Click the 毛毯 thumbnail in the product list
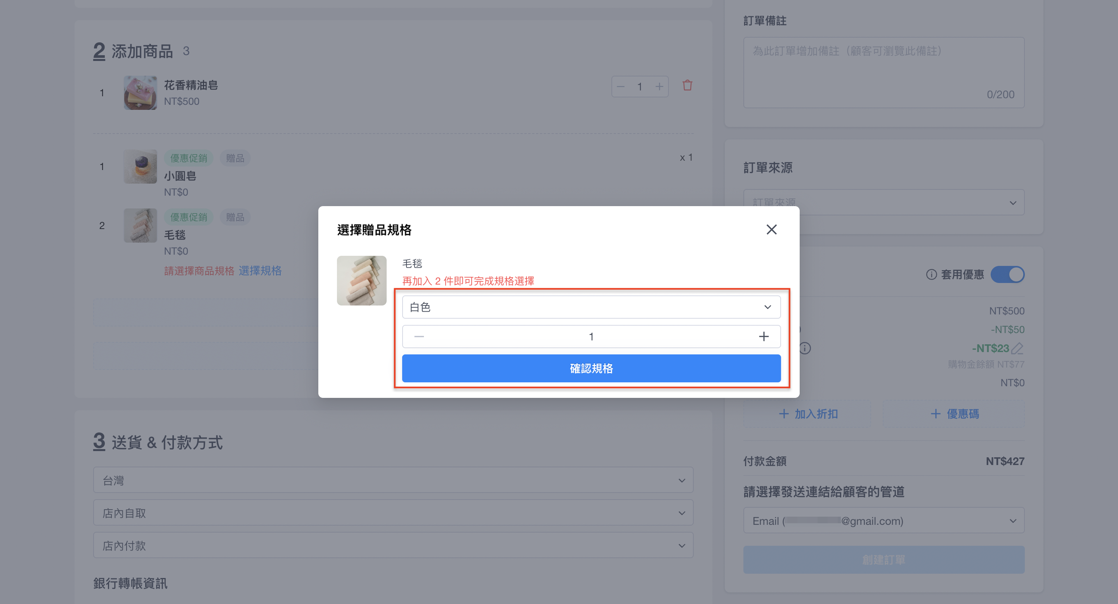 coord(140,226)
